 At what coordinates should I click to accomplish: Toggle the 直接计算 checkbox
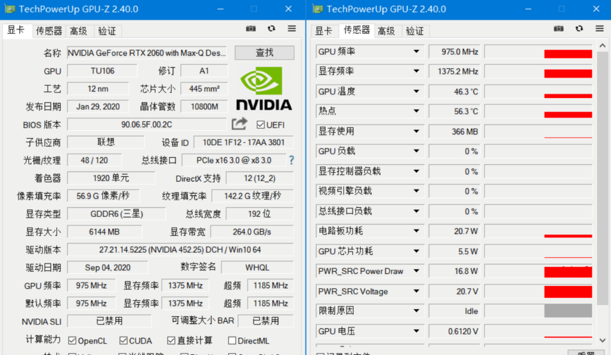pyautogui.click(x=171, y=341)
